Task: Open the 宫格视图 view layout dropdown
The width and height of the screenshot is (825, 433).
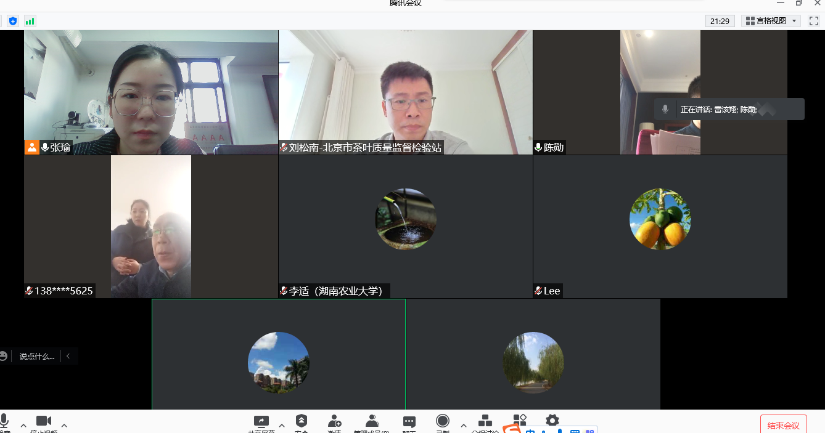Action: [x=771, y=21]
